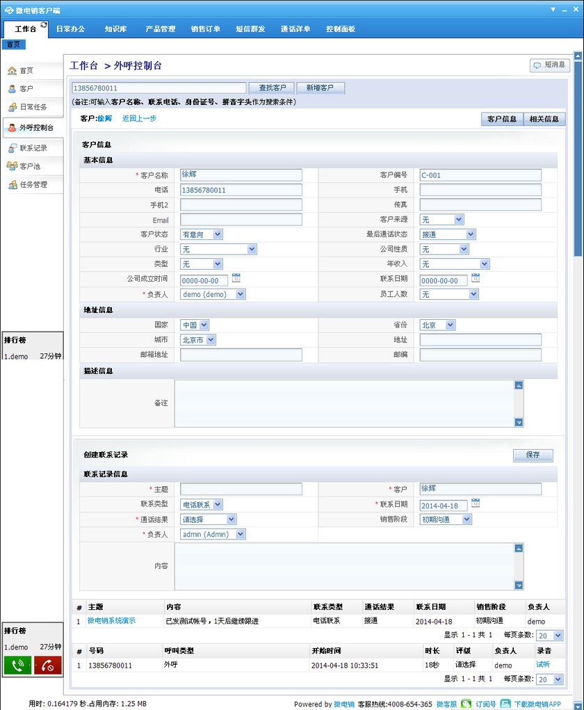Click the refresh icon beside 工作台 tab
The height and width of the screenshot is (710, 584).
44,25
